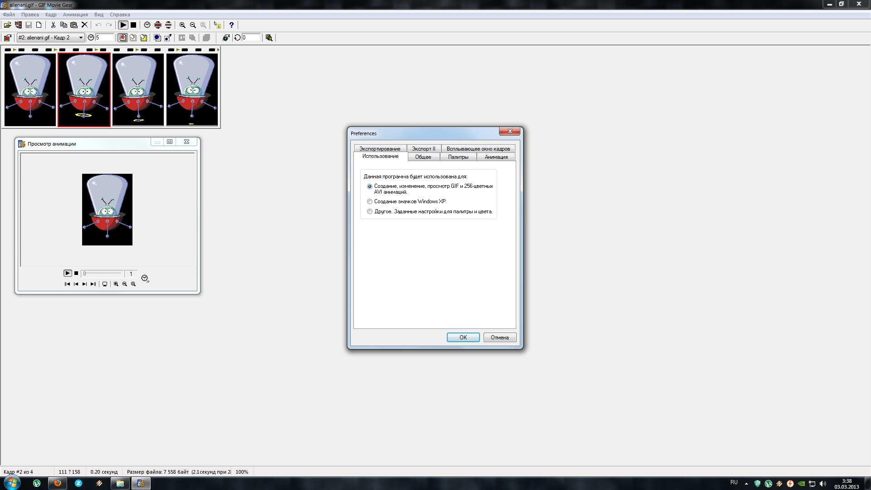Click paste clipboard icon in toolbar
The height and width of the screenshot is (490, 871).
74,25
